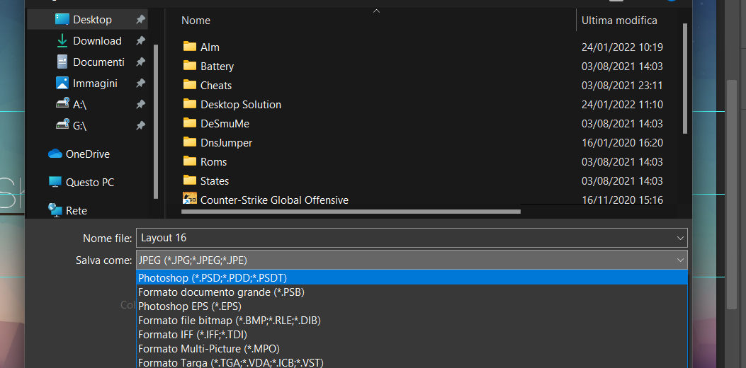
Task: Click the pin icon beside G:\
Action: (140, 125)
